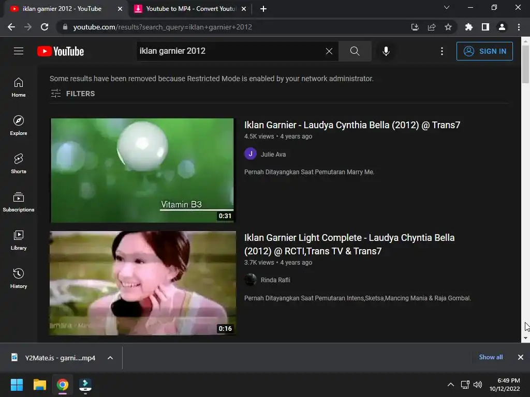
Task: Click the address bar URL
Action: tap(163, 27)
